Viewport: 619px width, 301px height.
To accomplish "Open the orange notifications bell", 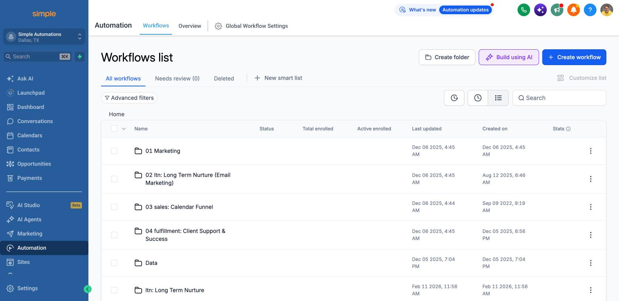I will [x=574, y=10].
